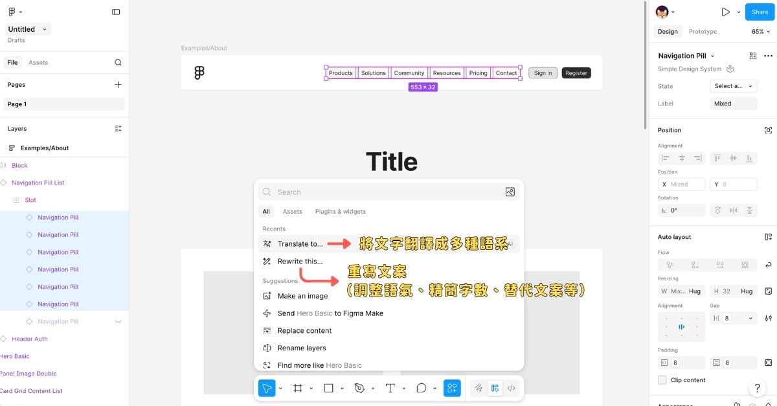This screenshot has width=777, height=406.
Task: Click the X position input field
Action: point(682,185)
